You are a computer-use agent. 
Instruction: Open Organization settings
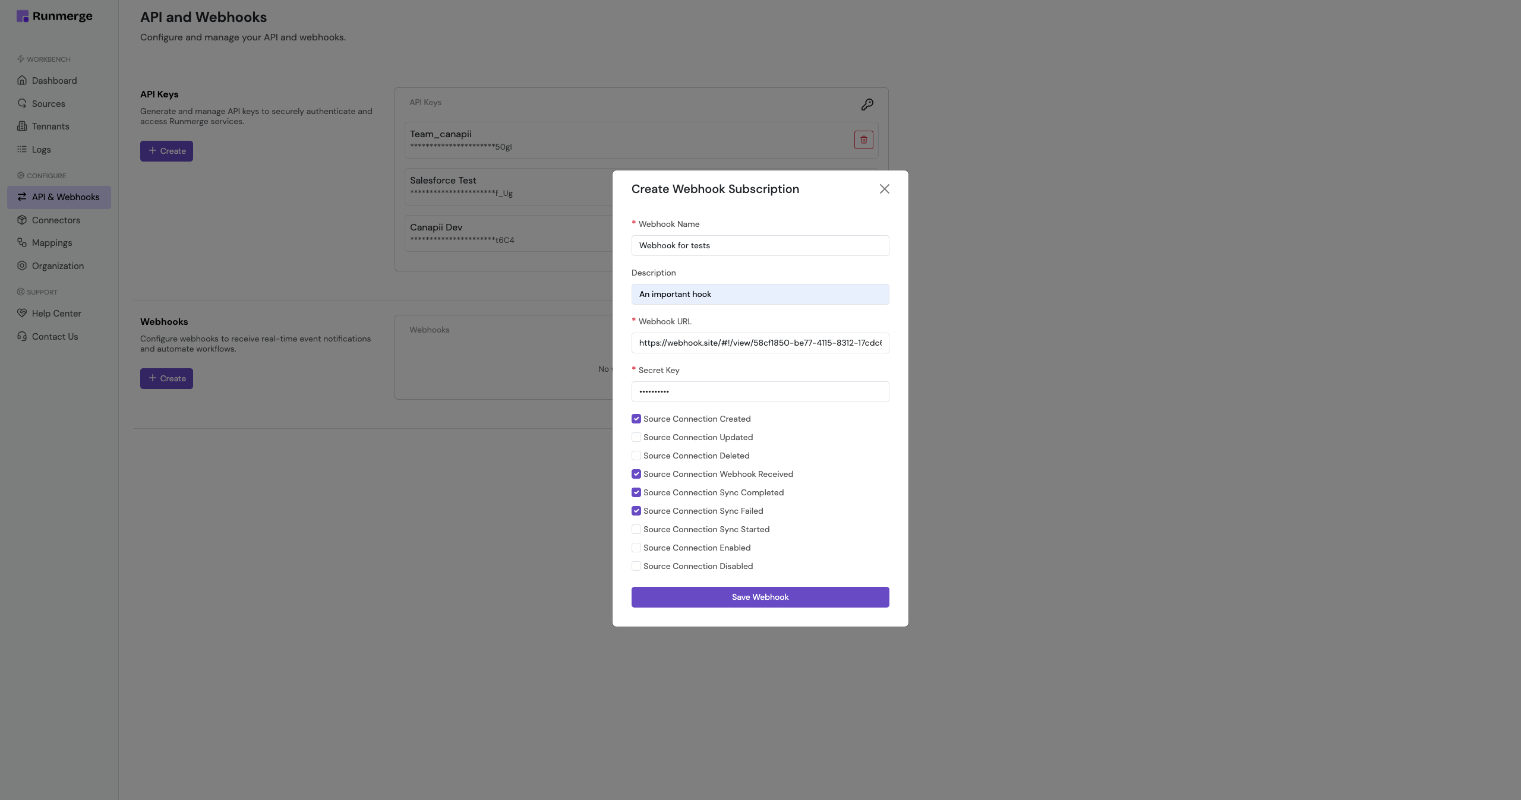(x=57, y=265)
